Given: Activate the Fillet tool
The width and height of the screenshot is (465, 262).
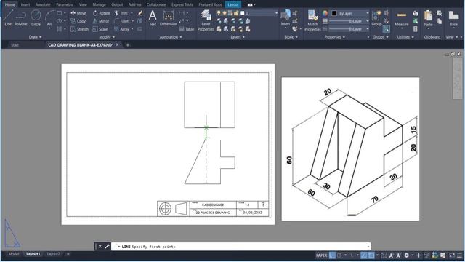Looking at the screenshot, I should pos(121,21).
